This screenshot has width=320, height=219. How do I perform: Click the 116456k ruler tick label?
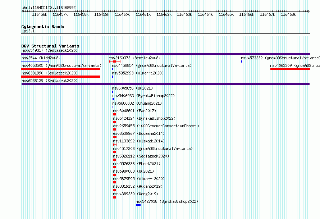[x=40, y=14]
